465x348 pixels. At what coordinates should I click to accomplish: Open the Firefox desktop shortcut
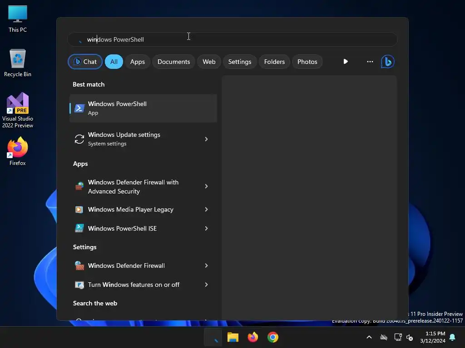pos(18,151)
